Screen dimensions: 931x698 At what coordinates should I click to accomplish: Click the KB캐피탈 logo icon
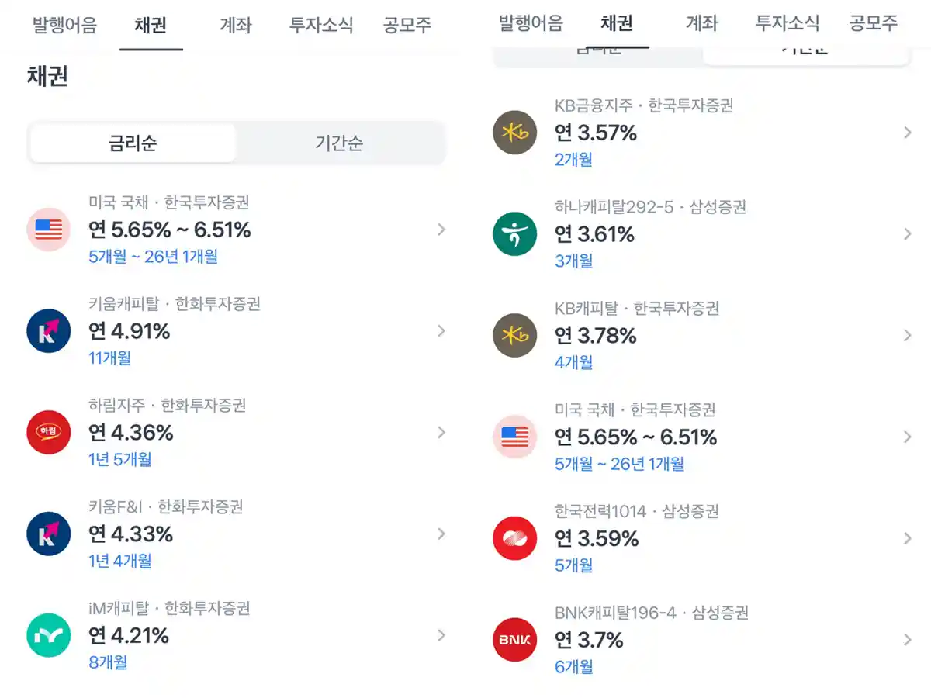point(514,335)
